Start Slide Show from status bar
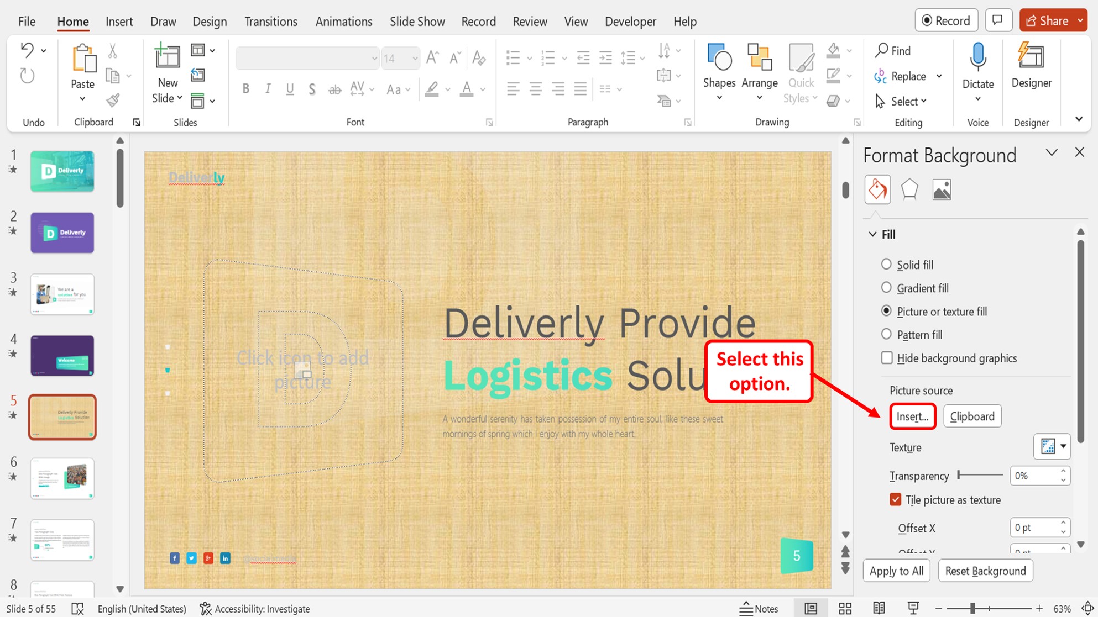The width and height of the screenshot is (1098, 617). 913,609
